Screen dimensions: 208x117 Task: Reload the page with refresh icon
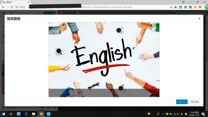(x=12, y=7)
